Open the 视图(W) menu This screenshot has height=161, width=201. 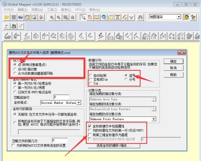(x=37, y=10)
